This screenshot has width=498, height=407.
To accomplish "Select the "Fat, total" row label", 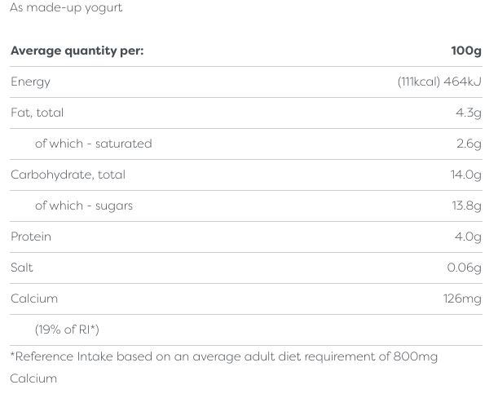I will pos(37,113).
